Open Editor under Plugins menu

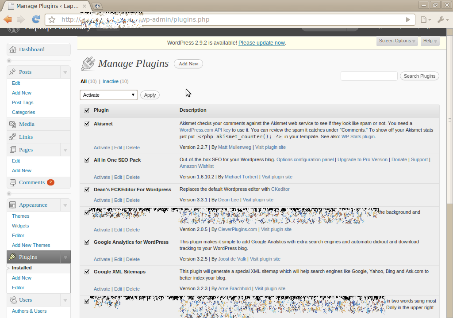18,288
